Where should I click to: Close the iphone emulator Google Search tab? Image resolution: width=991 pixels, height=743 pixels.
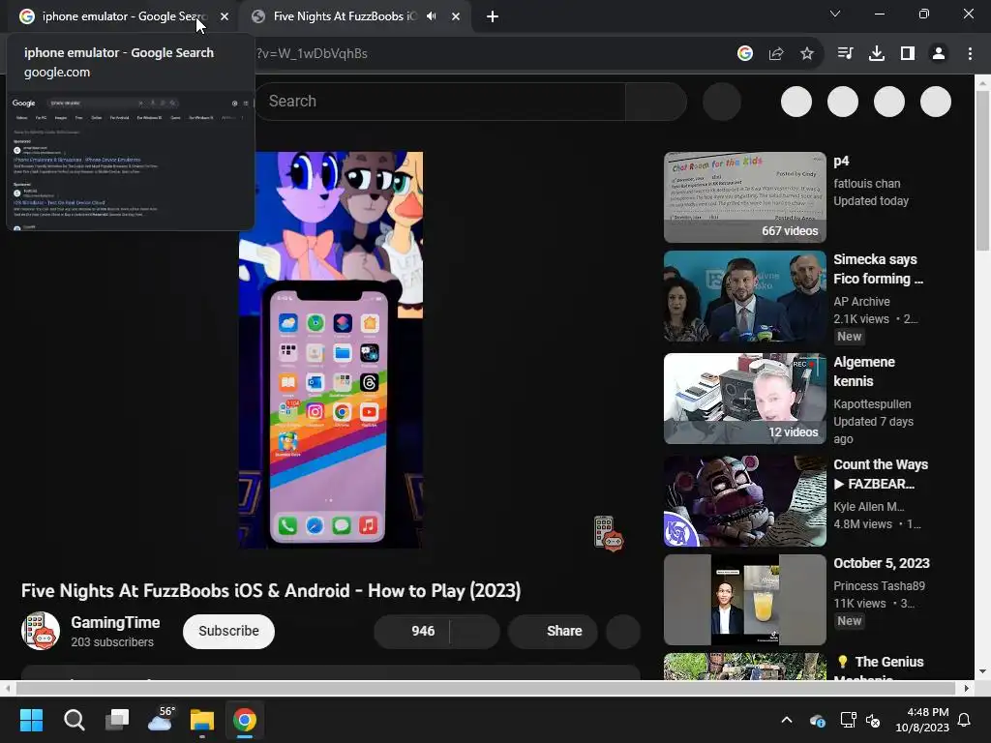tap(225, 16)
